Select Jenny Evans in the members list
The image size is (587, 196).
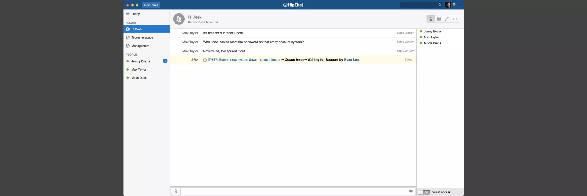coord(433,32)
